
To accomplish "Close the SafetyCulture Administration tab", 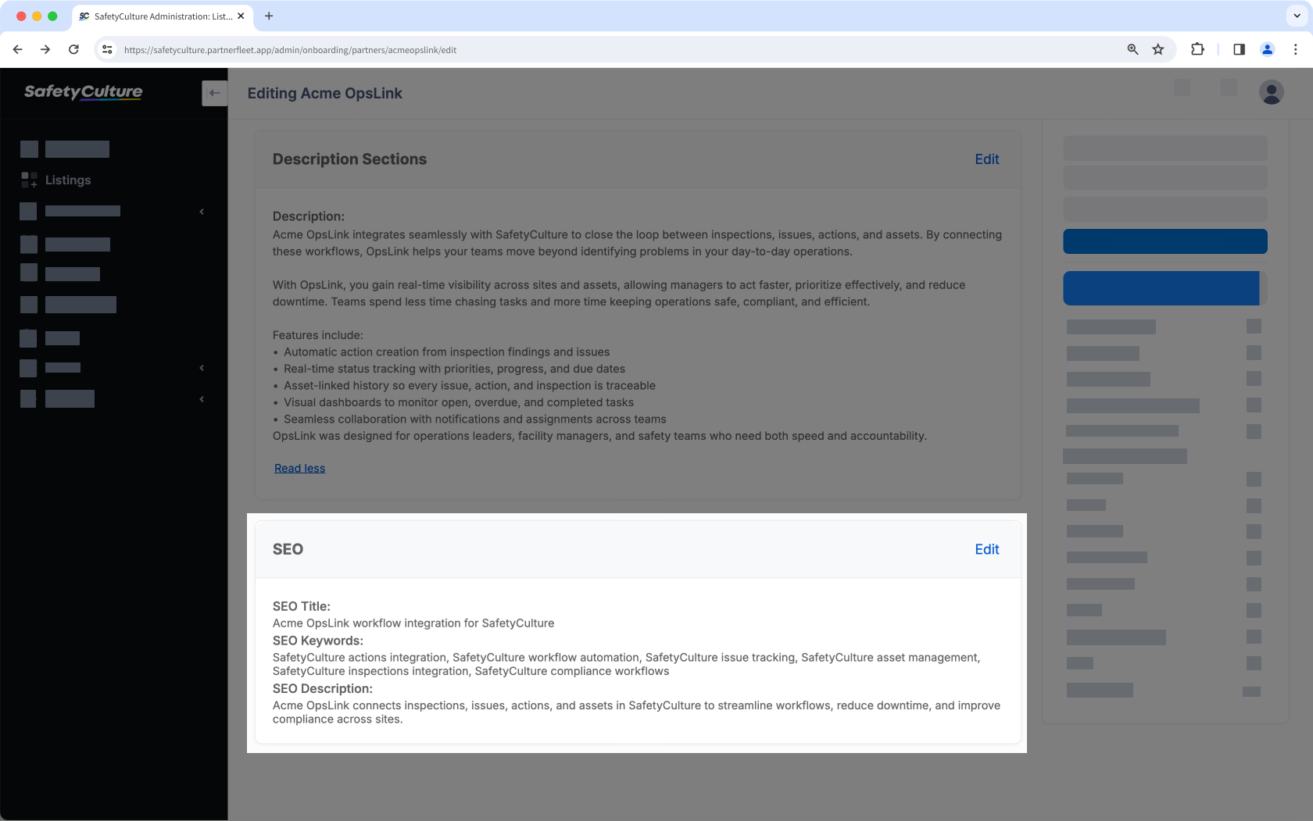I will click(x=241, y=16).
